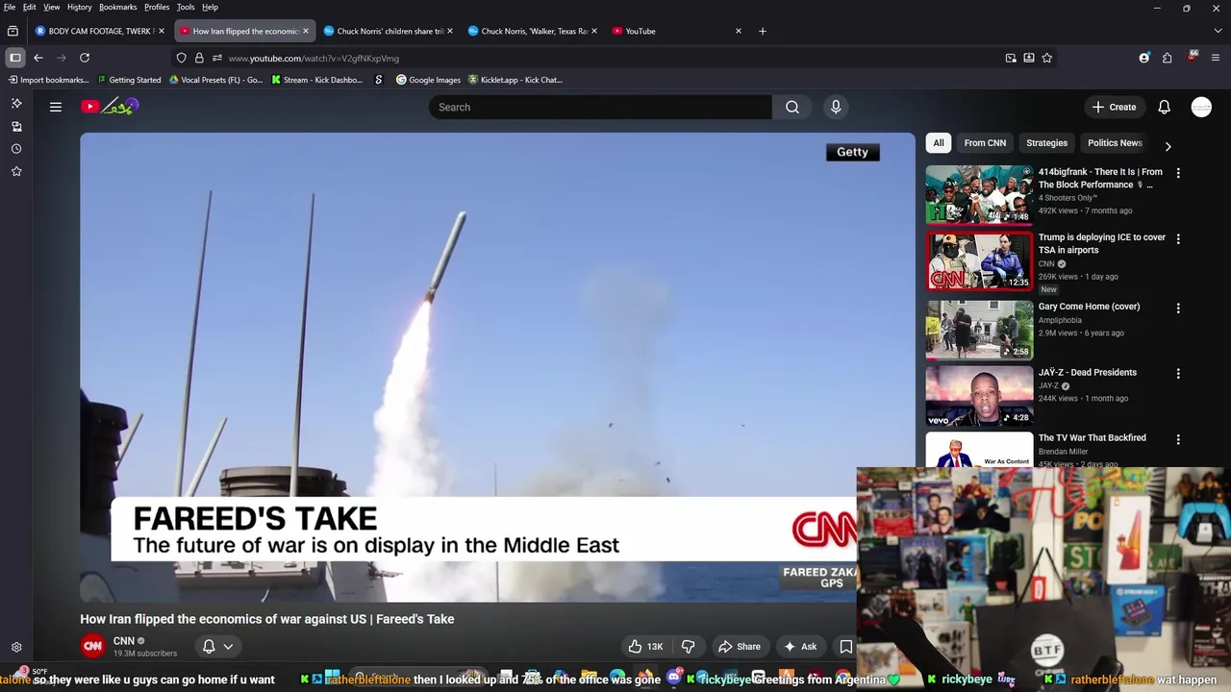Open synced tabs in browser sidebar

[x=16, y=126]
